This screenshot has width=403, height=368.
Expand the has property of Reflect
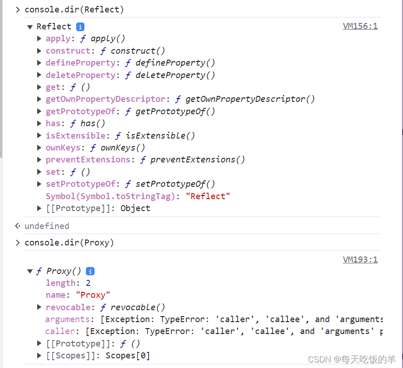39,123
